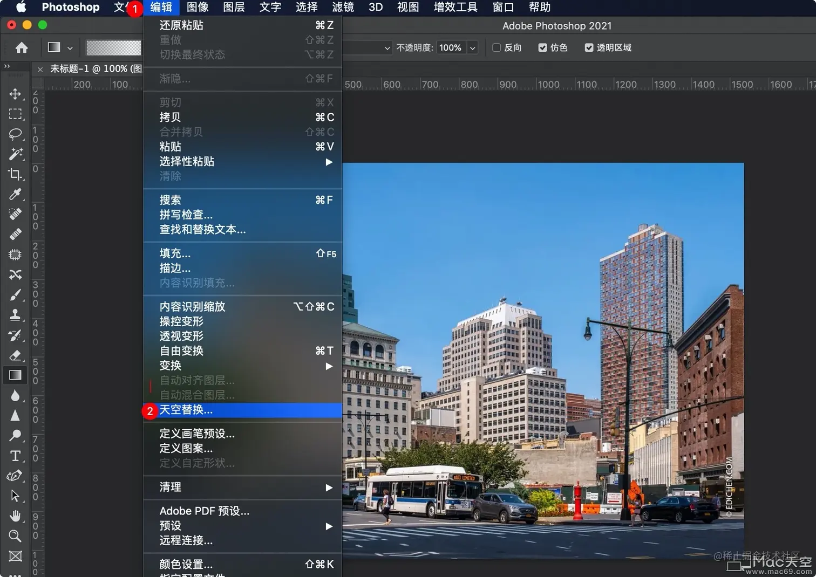Choose 天空替换... from the edit menu
The image size is (816, 577).
click(243, 410)
